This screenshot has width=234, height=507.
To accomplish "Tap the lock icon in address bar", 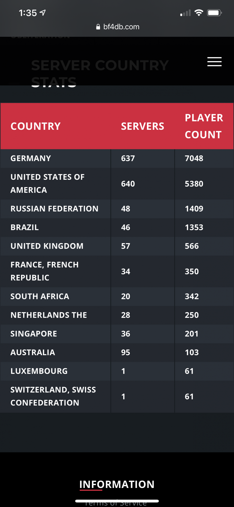I will point(98,27).
